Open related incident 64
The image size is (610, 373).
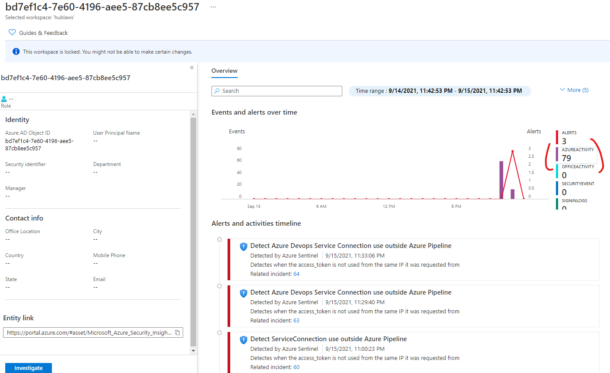click(296, 274)
